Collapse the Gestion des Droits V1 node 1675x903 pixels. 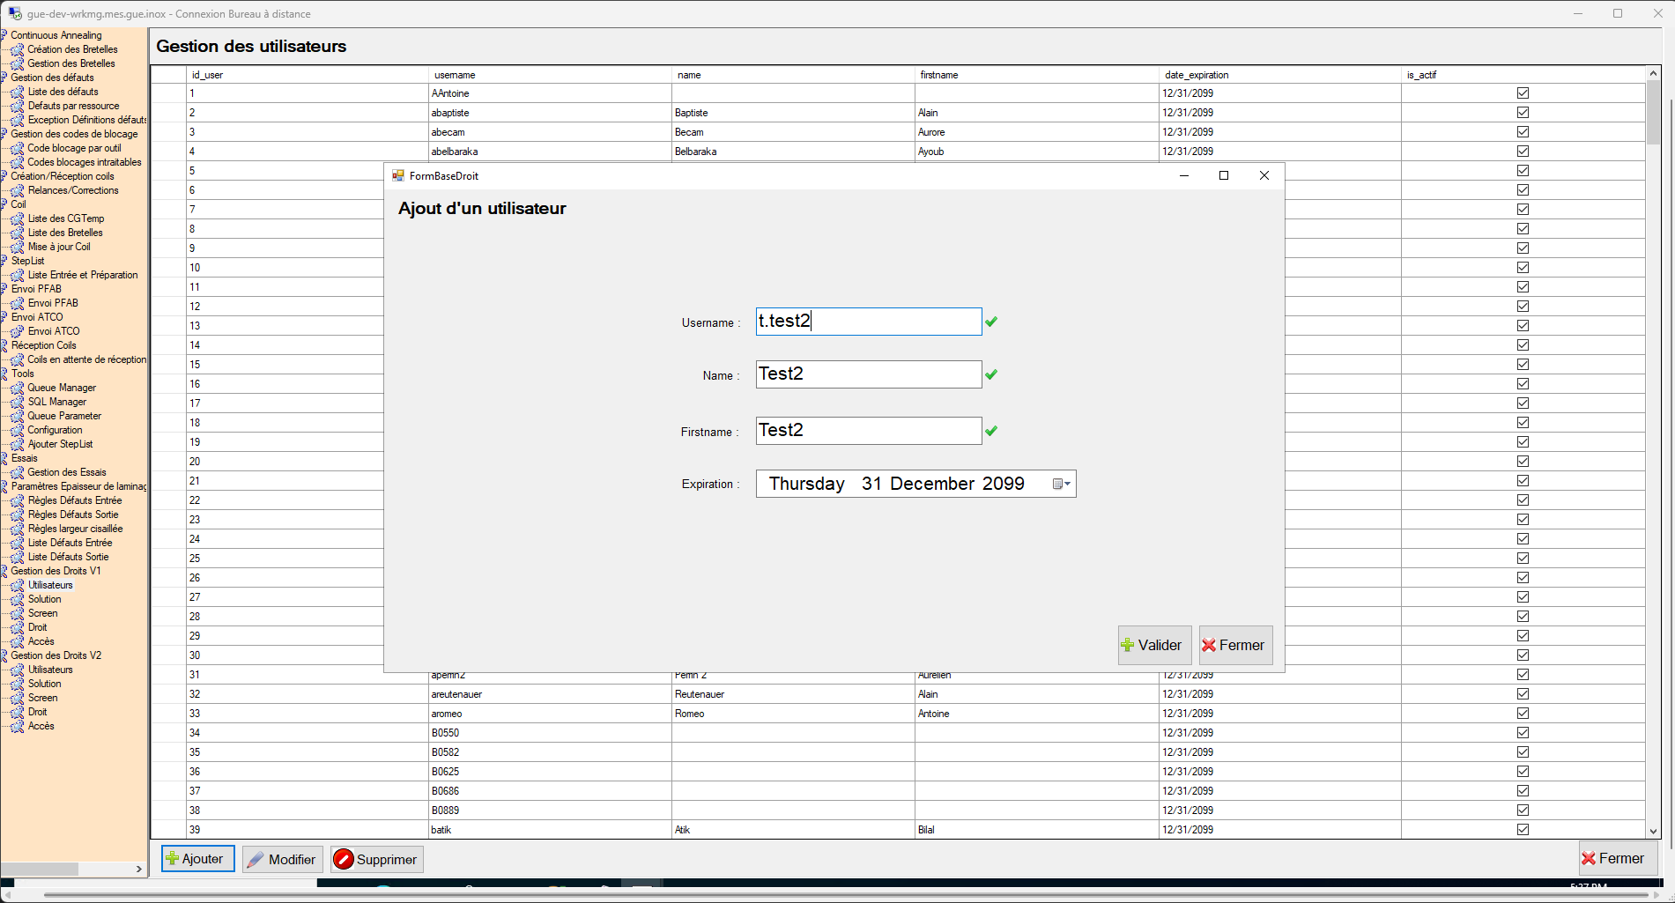coord(4,571)
